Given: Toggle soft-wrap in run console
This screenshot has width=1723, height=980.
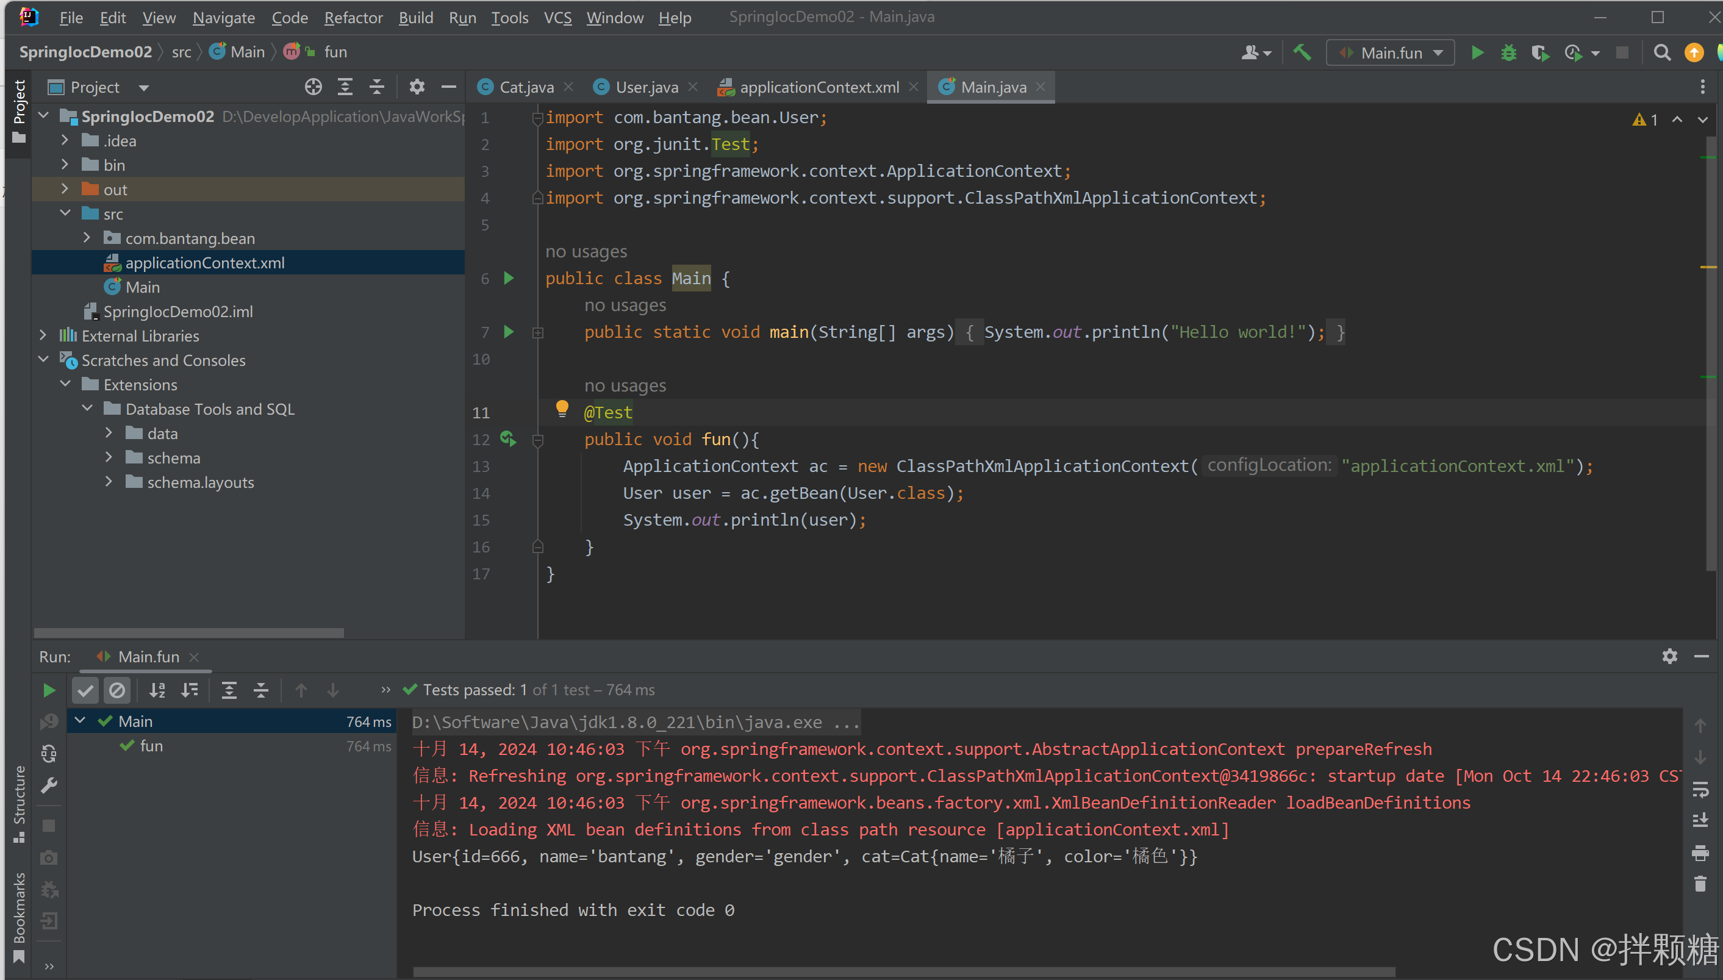Looking at the screenshot, I should (1700, 790).
